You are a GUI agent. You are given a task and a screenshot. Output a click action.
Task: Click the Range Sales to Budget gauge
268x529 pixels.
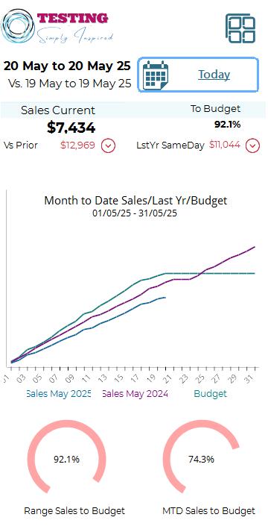[x=67, y=459]
